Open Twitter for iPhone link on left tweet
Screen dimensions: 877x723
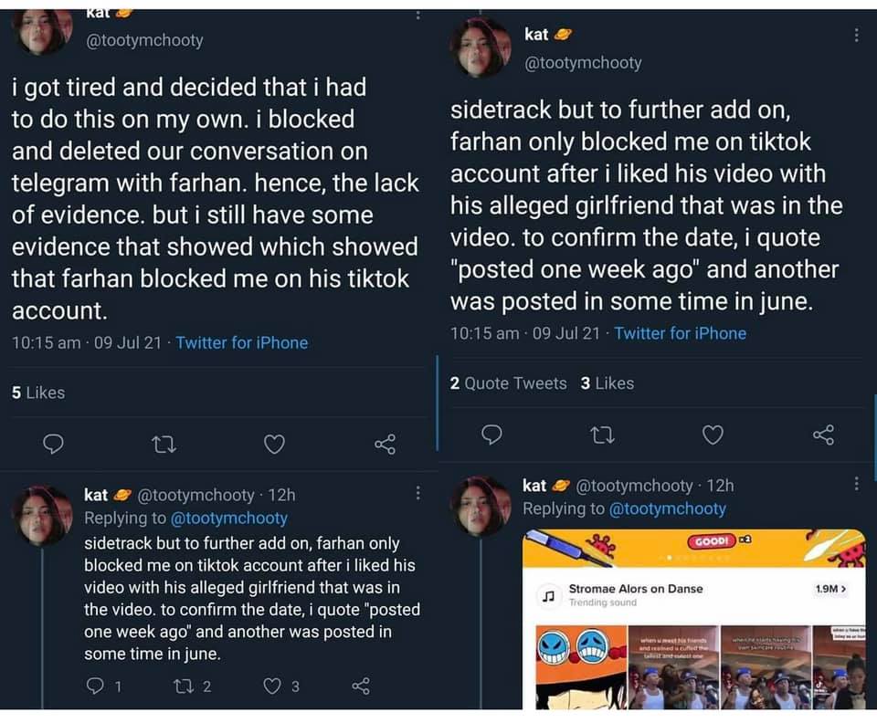click(x=241, y=342)
